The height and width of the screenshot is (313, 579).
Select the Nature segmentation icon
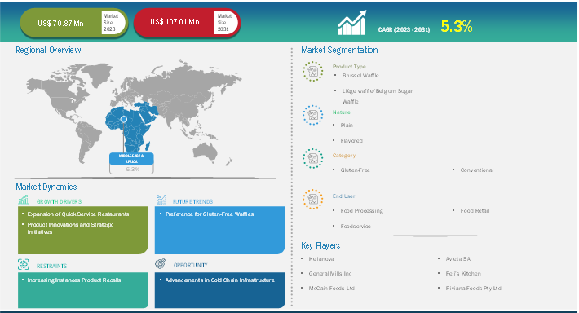tap(313, 115)
